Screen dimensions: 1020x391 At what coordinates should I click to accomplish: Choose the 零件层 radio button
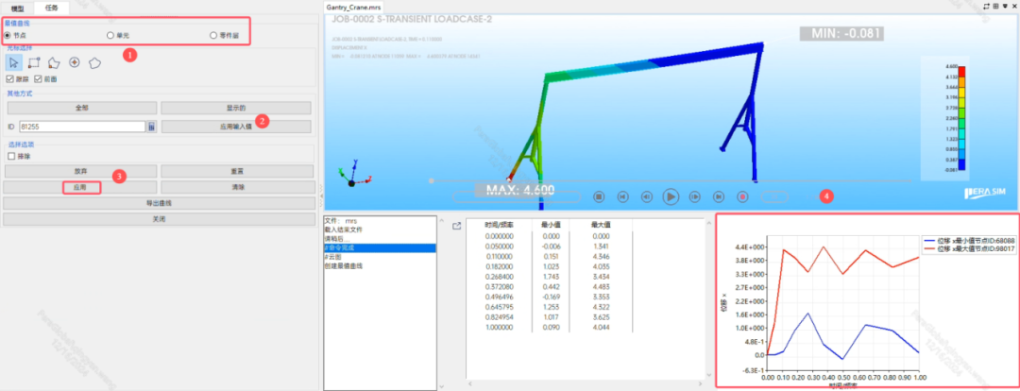coord(213,35)
